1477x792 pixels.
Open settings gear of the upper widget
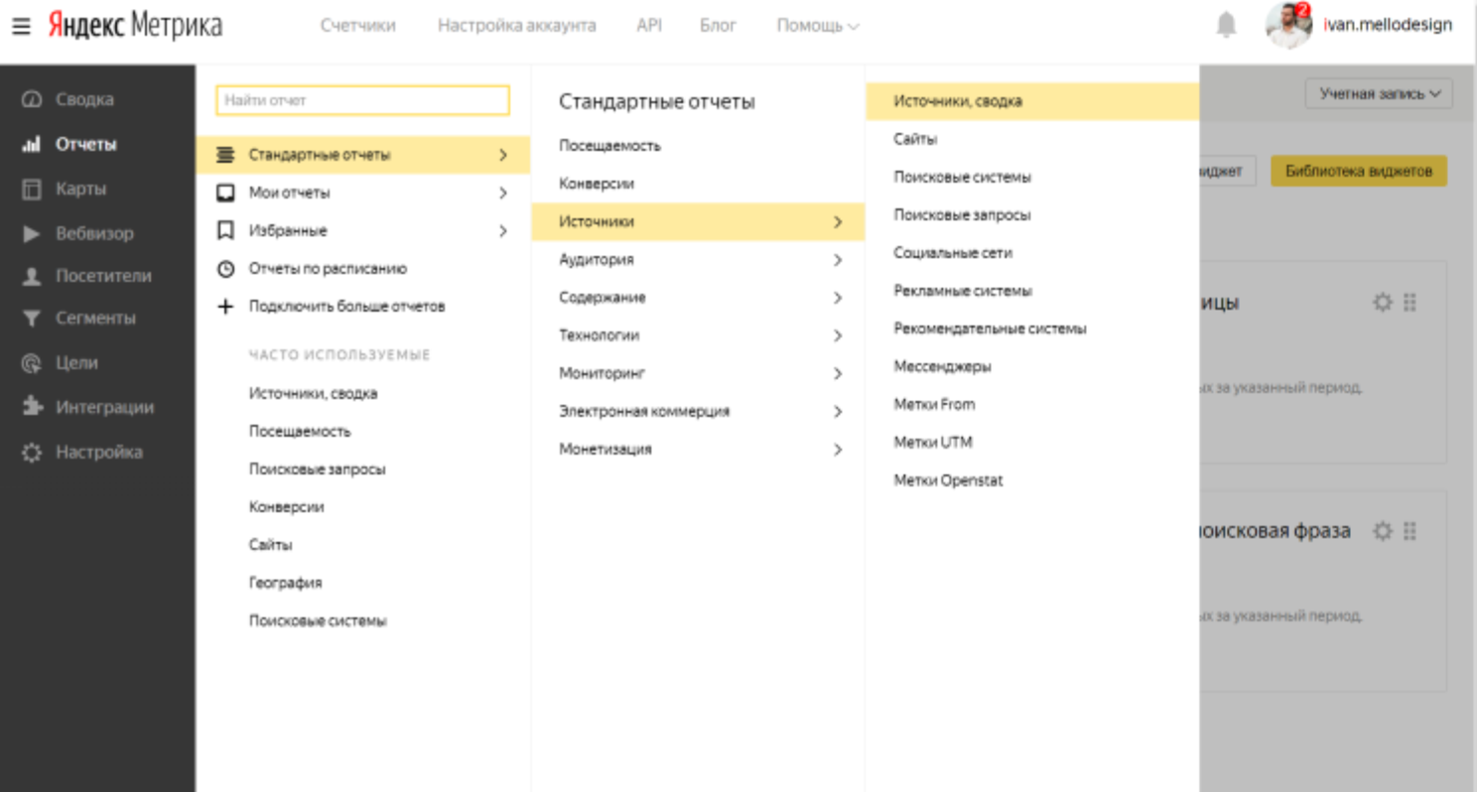click(x=1382, y=303)
